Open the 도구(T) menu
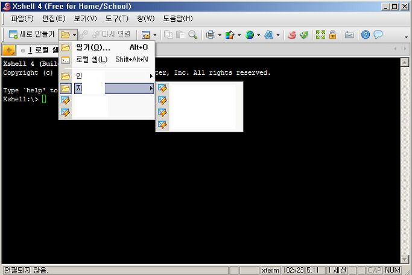Viewport: 412px width, 275px height. point(117,18)
